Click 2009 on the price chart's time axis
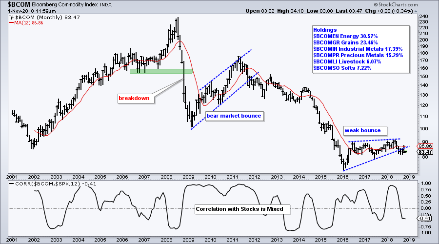Image resolution: width=439 pixels, height=244 pixels. click(x=188, y=177)
